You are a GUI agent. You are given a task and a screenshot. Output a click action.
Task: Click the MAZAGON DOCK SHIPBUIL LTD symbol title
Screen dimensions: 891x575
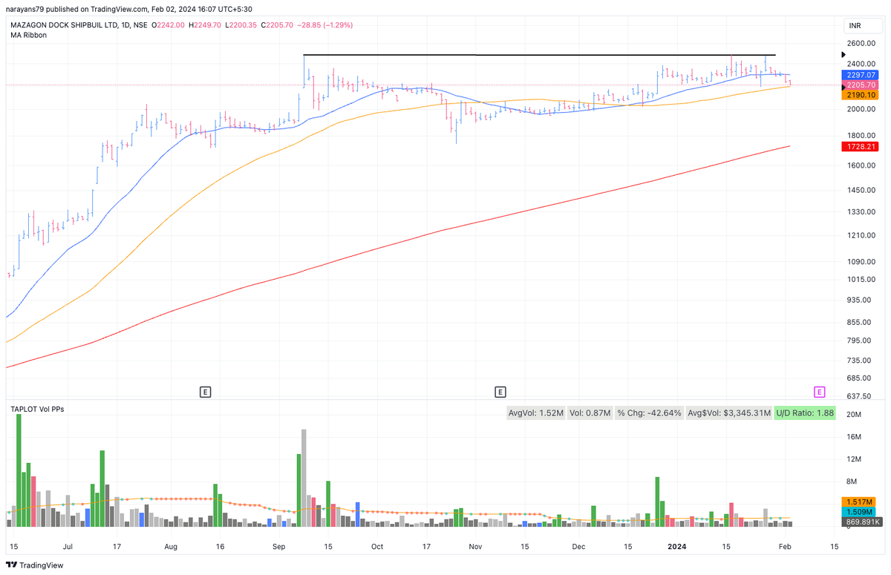tap(63, 24)
